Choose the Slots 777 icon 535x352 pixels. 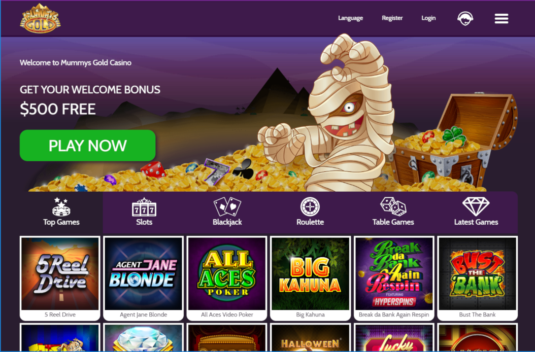[144, 207]
